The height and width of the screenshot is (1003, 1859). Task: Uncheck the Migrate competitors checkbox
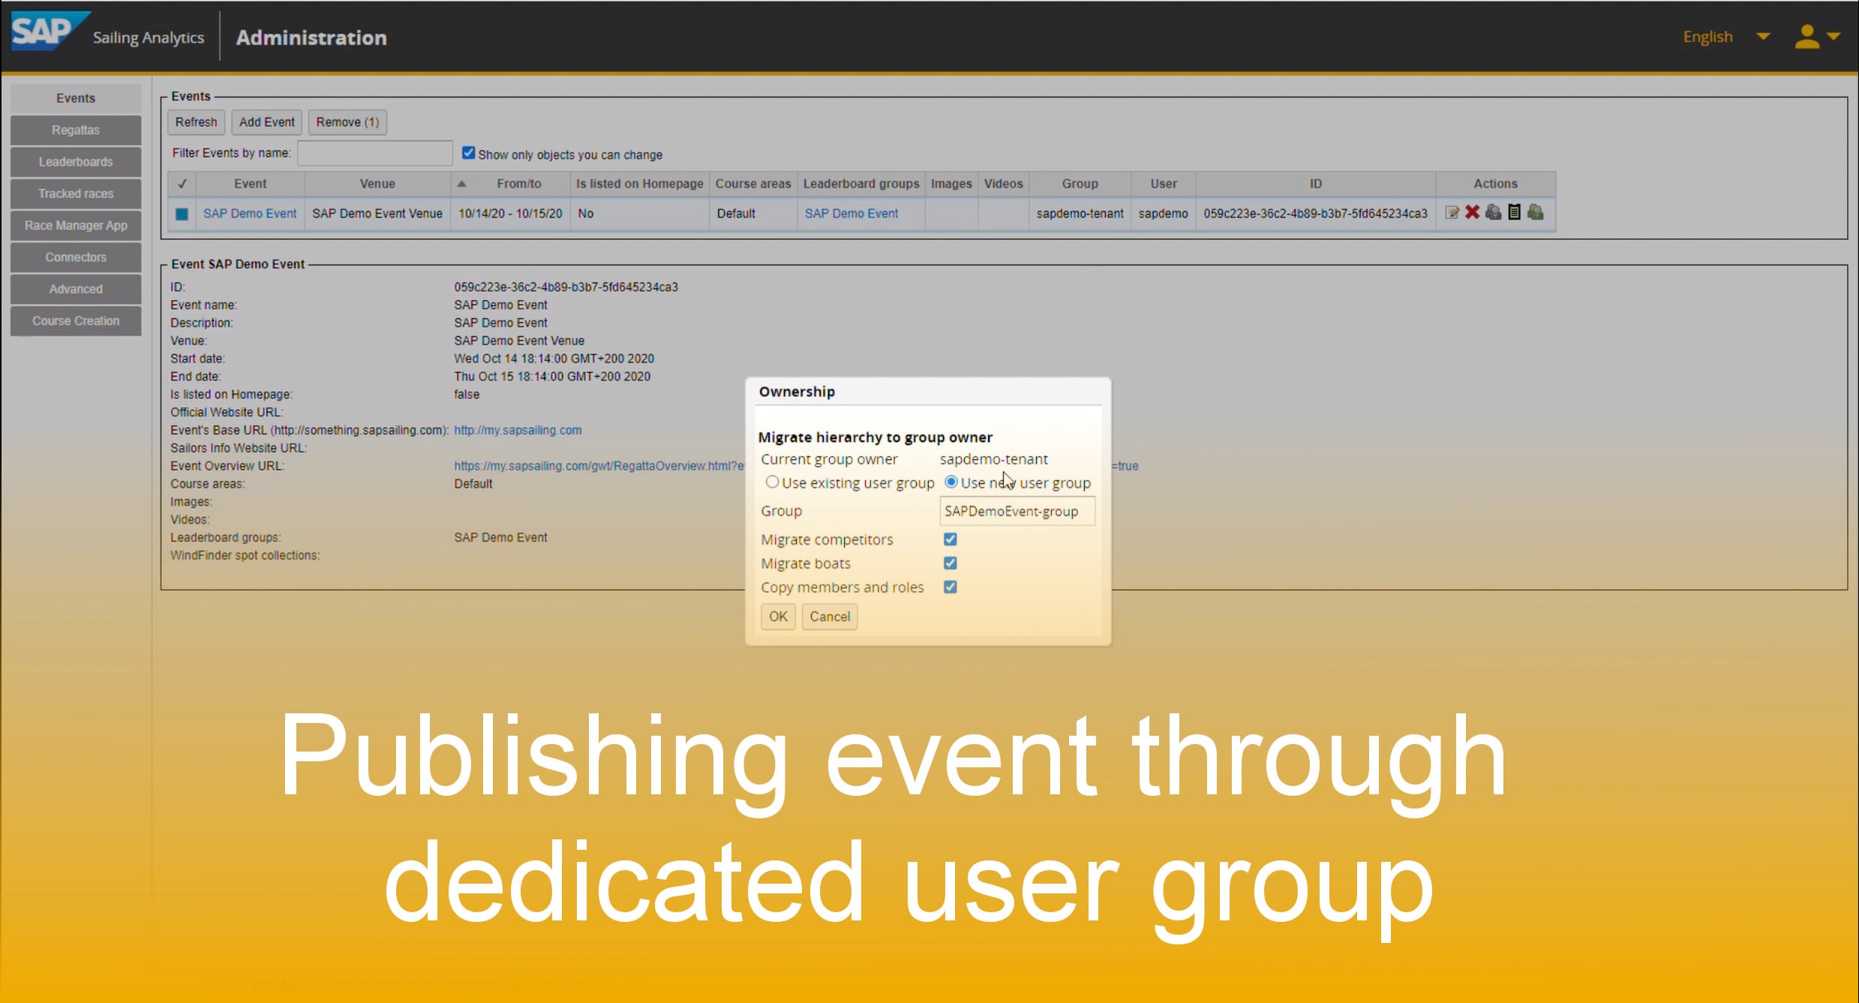click(x=950, y=539)
